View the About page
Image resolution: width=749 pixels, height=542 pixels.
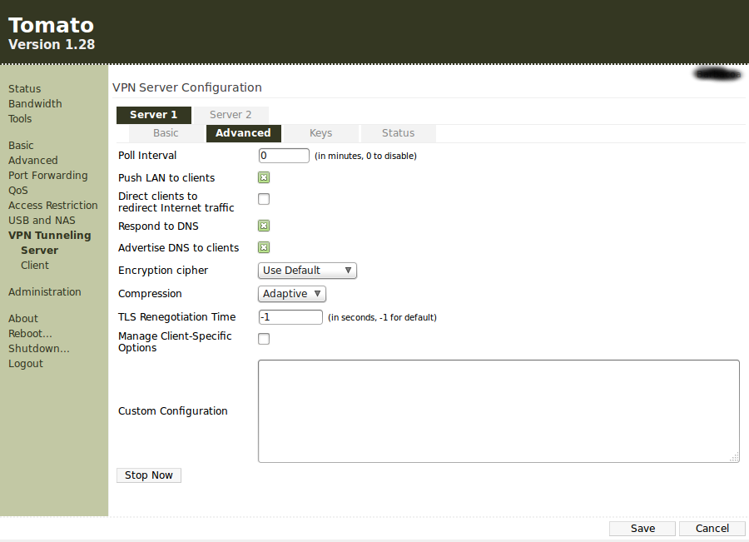click(x=23, y=319)
